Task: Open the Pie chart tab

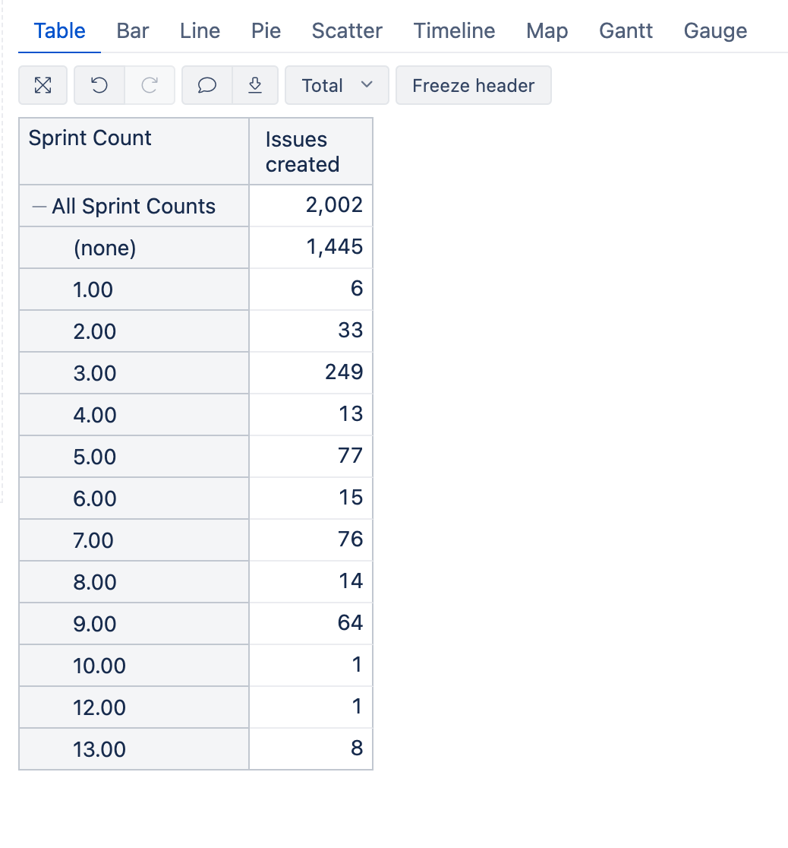Action: (266, 31)
